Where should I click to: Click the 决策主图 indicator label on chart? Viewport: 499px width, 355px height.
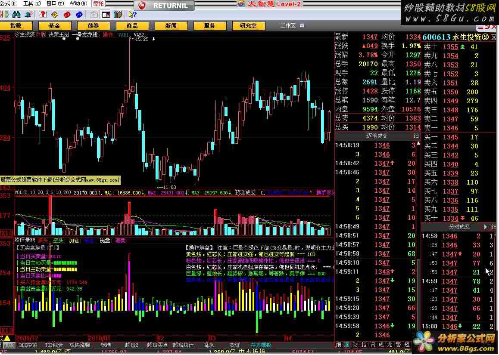pyautogui.click(x=59, y=34)
